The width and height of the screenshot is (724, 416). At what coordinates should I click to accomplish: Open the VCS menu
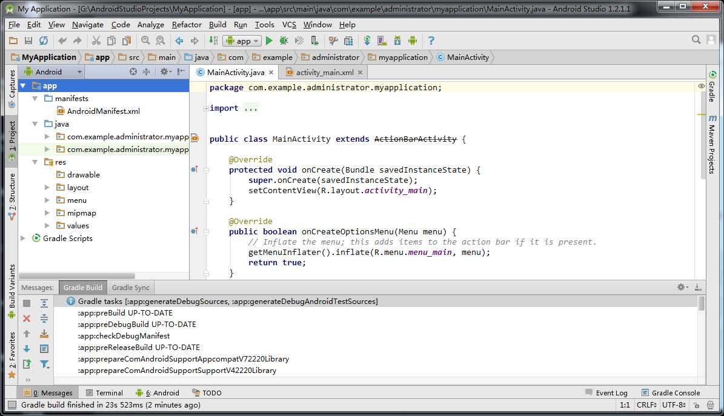tap(289, 24)
